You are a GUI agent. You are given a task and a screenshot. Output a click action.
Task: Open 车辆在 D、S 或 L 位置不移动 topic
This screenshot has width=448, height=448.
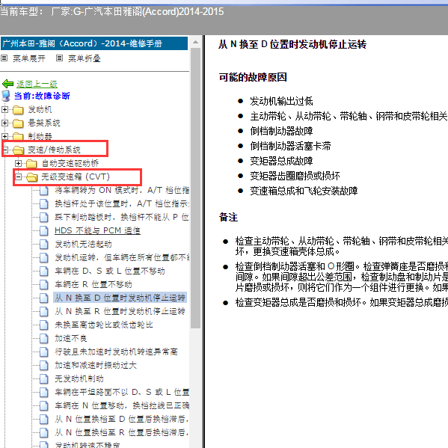(110, 271)
